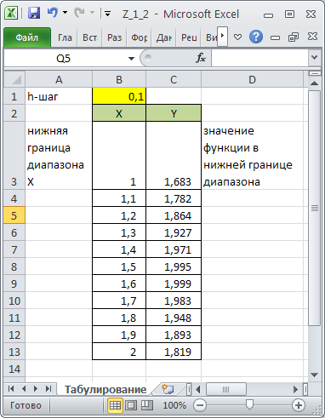Close the workbook window with inner X

coord(312,37)
